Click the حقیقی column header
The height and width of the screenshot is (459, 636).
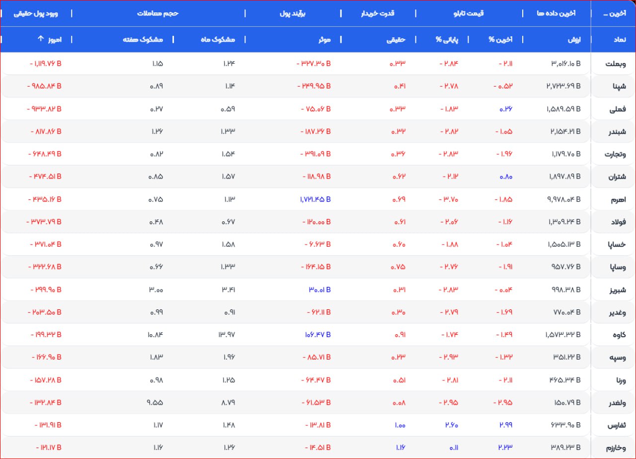(396, 39)
